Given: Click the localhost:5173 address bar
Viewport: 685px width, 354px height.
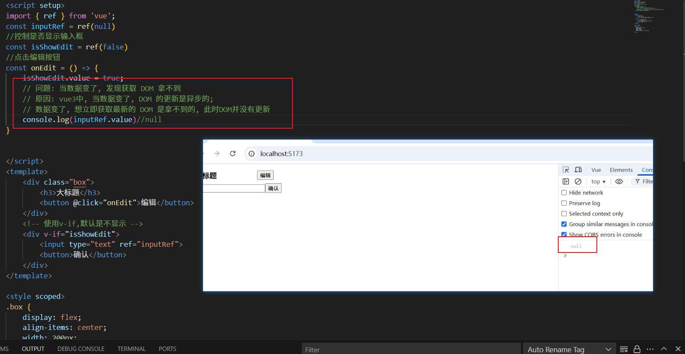Looking at the screenshot, I should tap(448, 154).
